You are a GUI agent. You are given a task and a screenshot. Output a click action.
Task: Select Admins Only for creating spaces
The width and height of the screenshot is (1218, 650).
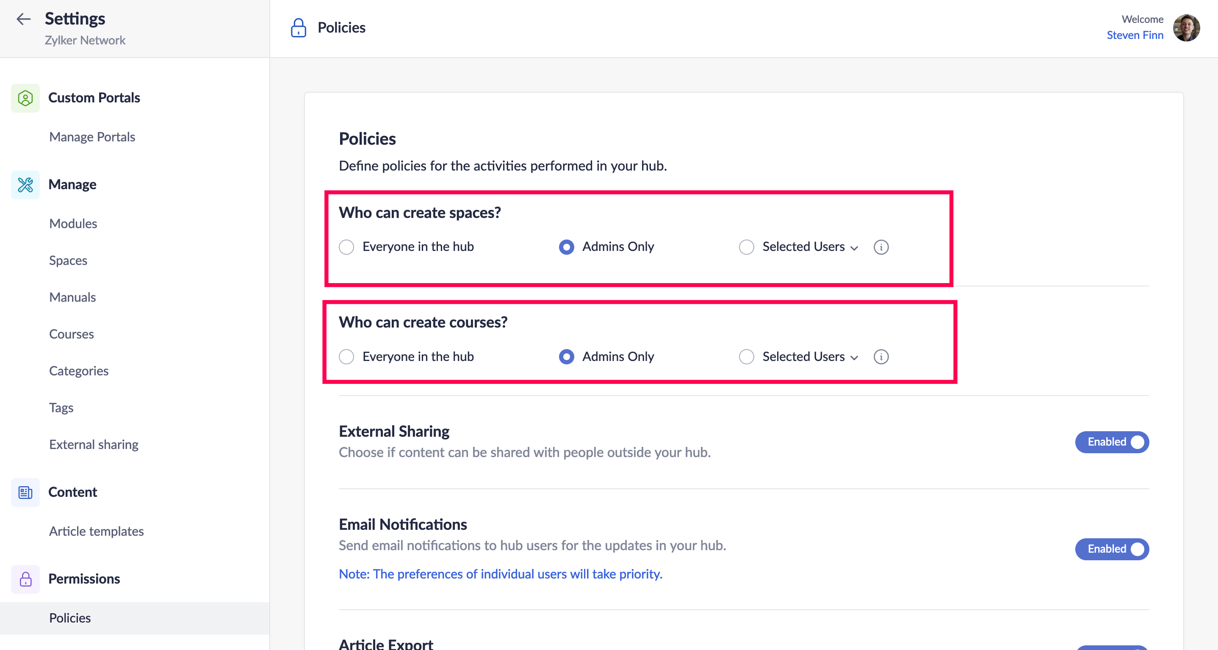pos(567,247)
